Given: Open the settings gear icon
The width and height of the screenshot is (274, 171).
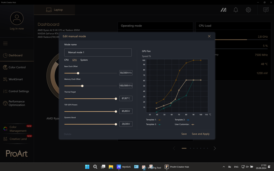Looking at the screenshot, I should 248,10.
